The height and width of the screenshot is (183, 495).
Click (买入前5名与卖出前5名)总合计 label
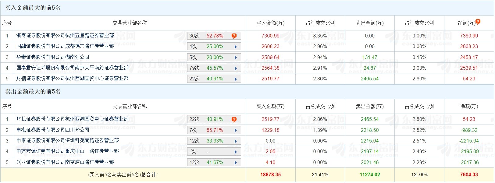[123, 175]
